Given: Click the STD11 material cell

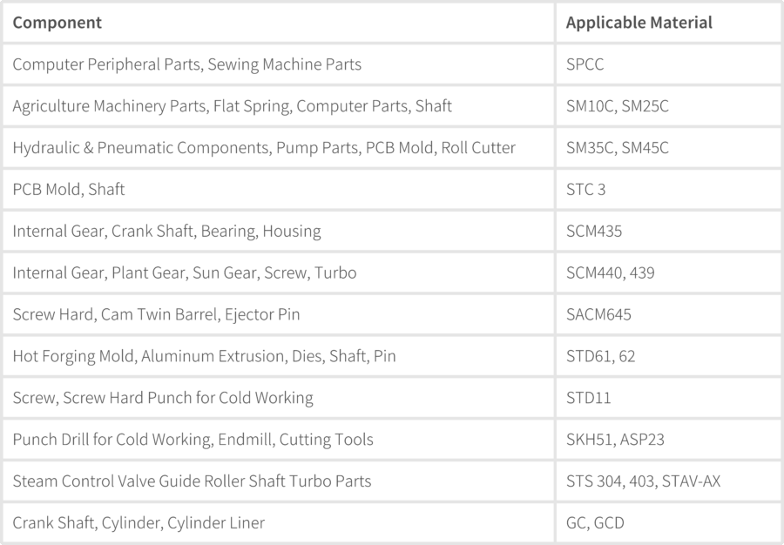Looking at the screenshot, I should [x=668, y=398].
